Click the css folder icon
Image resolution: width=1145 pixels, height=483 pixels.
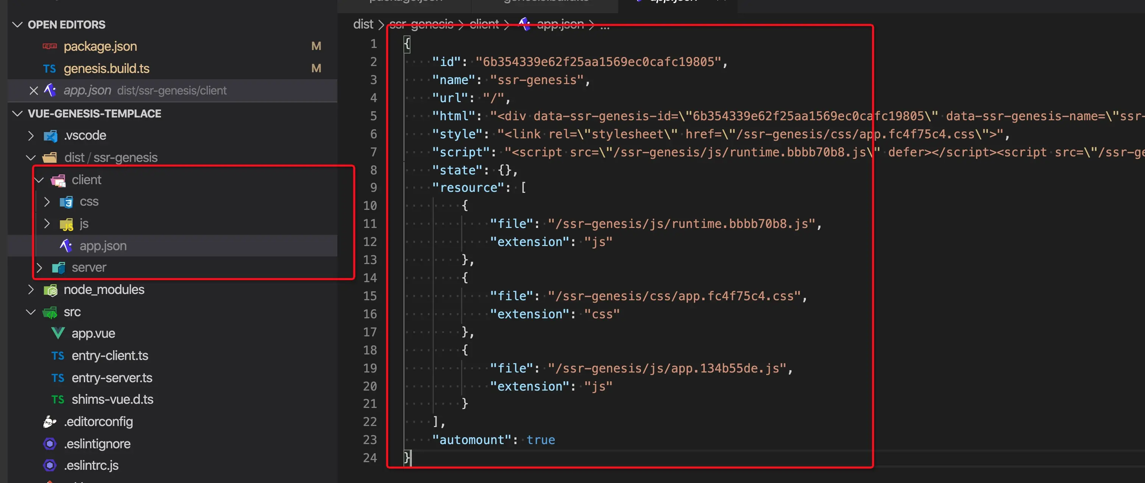click(66, 202)
